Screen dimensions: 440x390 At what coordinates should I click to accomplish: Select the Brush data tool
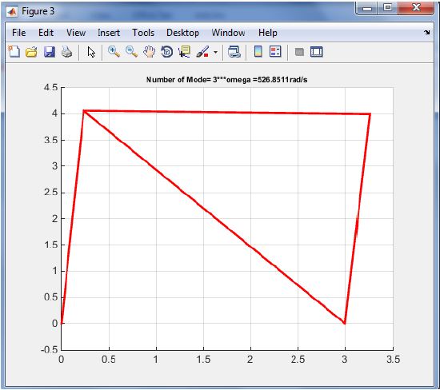(202, 52)
